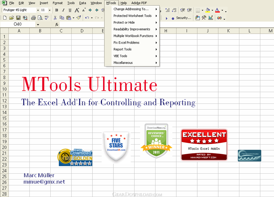274x197 pixels.
Task: Click the Decrease Indent icon
Action: 183,10
